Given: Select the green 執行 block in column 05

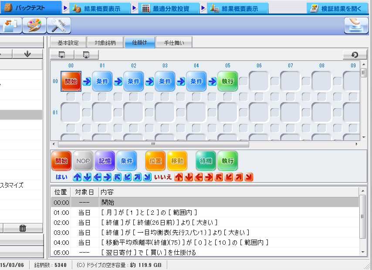Looking at the screenshot, I should click(228, 81).
